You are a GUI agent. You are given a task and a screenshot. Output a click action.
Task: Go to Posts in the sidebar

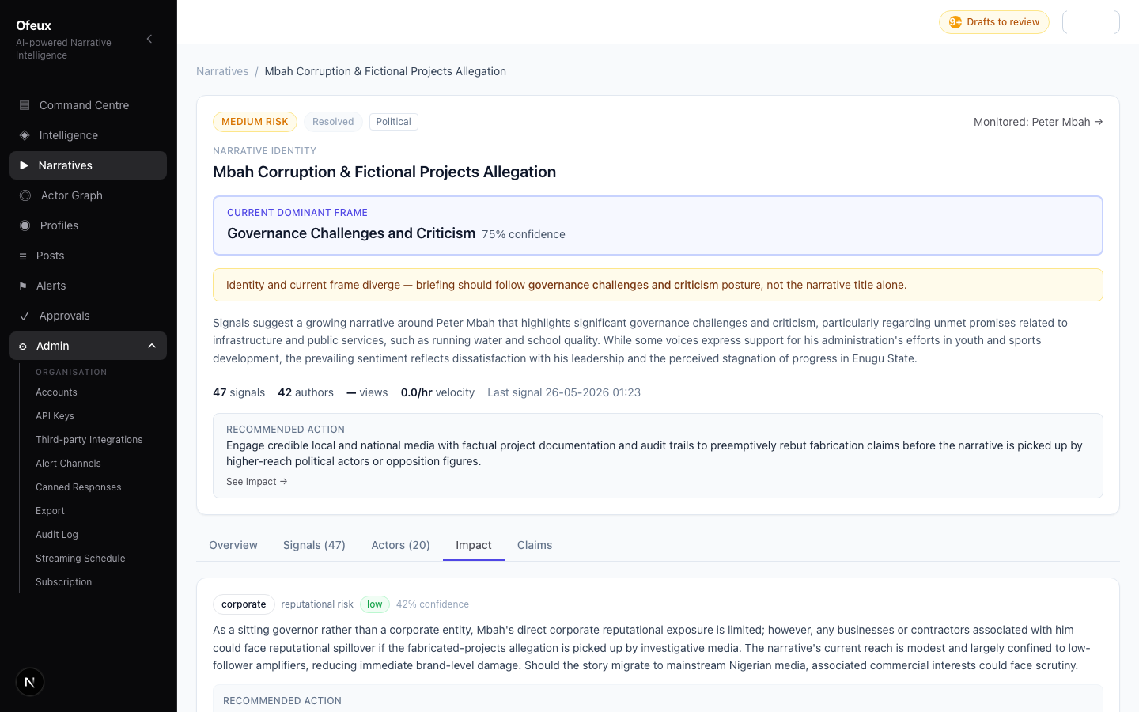pyautogui.click(x=88, y=256)
